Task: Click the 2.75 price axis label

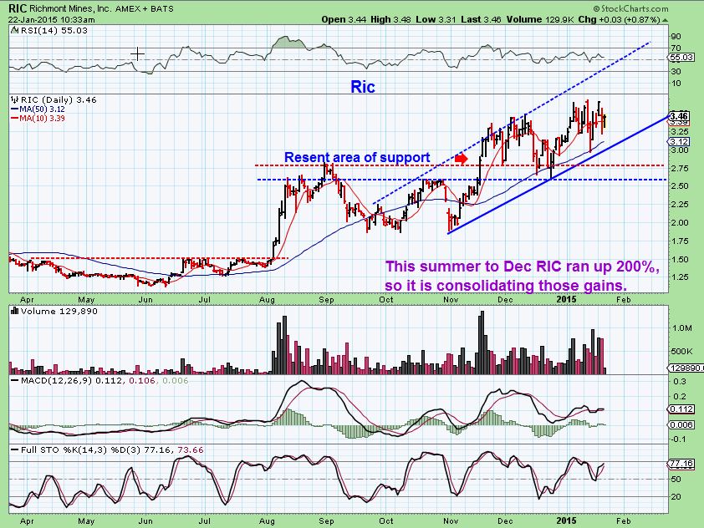Action: [x=680, y=168]
